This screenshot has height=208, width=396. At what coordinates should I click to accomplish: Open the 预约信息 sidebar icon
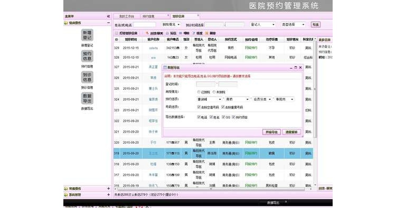coord(87,56)
